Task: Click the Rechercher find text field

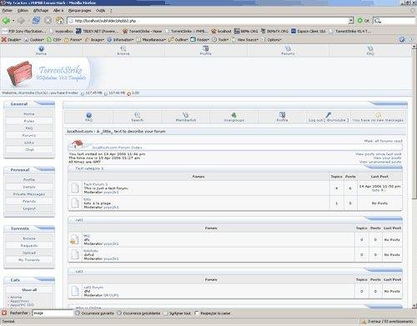Action: coord(53,313)
